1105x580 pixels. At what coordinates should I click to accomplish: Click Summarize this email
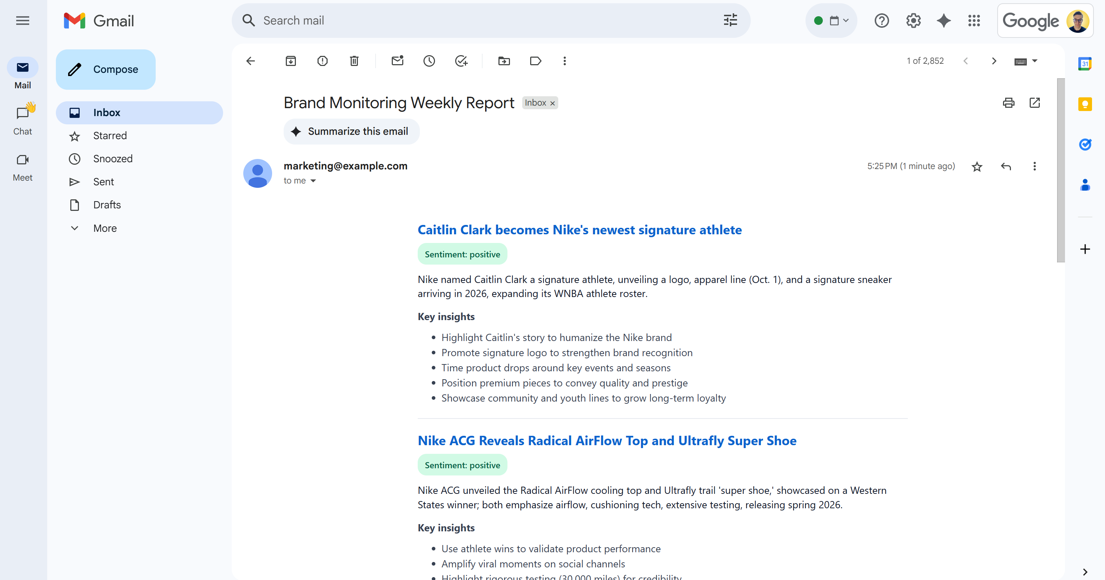351,131
